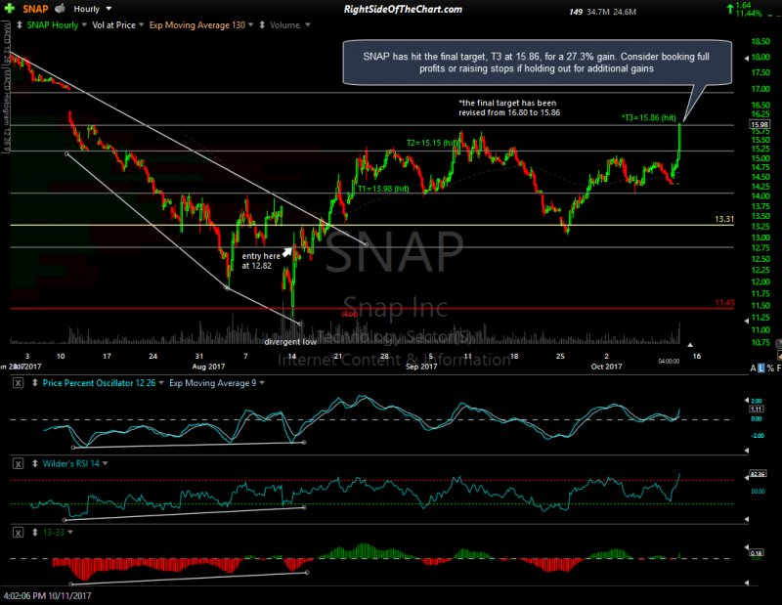782x605 pixels.
Task: Open the Wilder's RSI 14 settings dropdown
Action: point(105,463)
